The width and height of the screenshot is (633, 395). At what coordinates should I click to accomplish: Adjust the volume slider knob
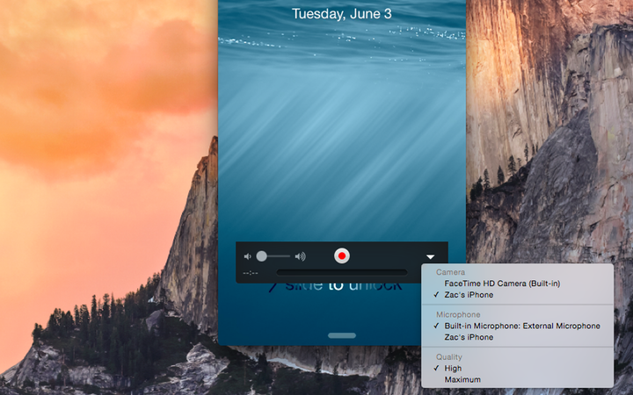click(262, 256)
